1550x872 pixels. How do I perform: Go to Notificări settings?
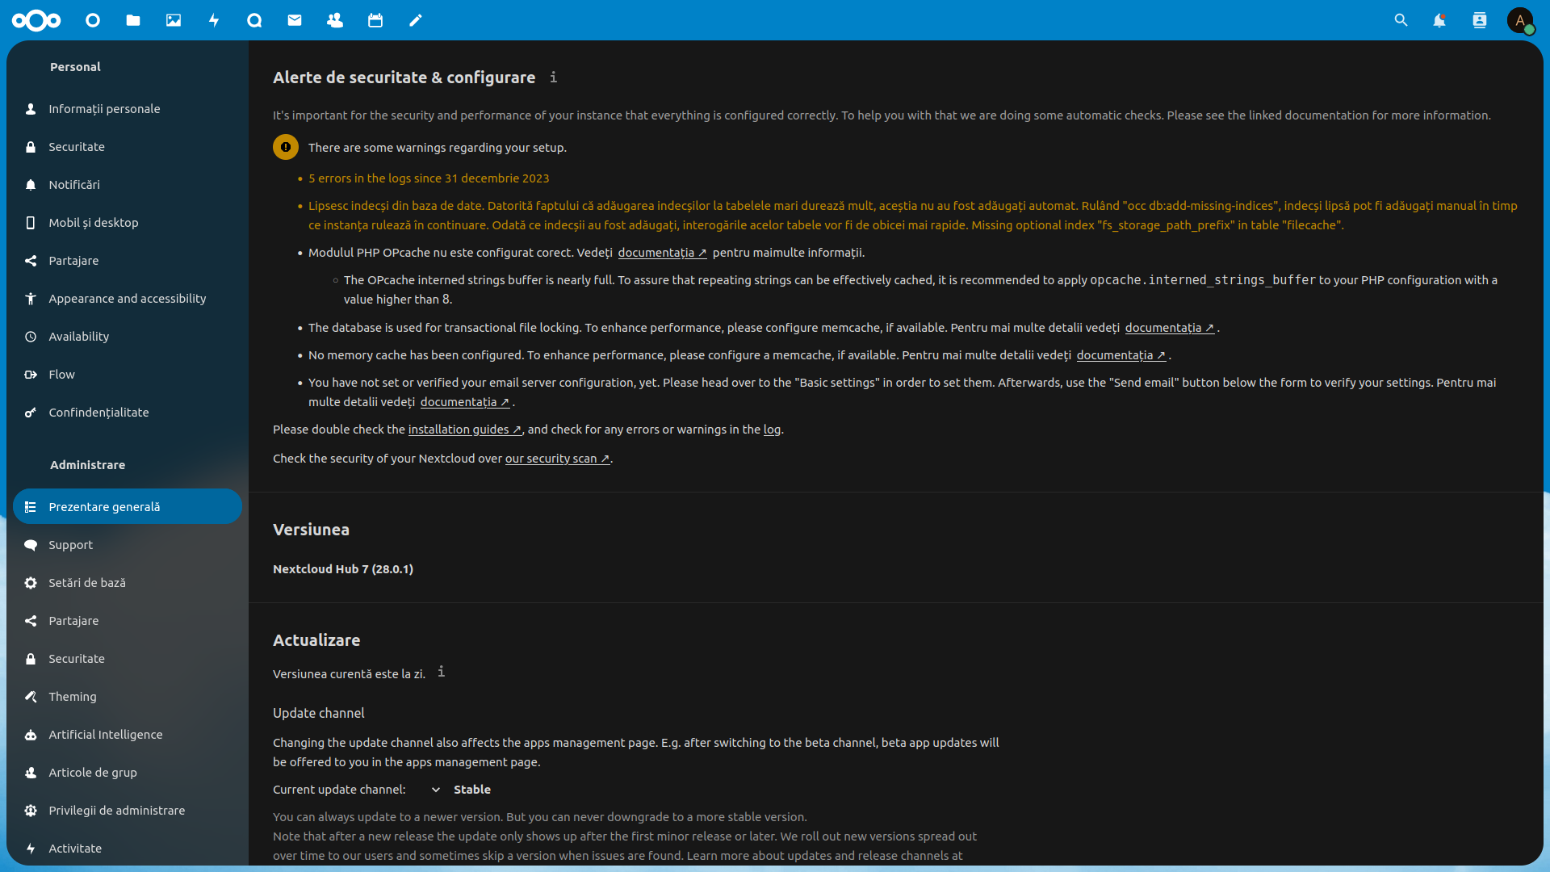(128, 185)
